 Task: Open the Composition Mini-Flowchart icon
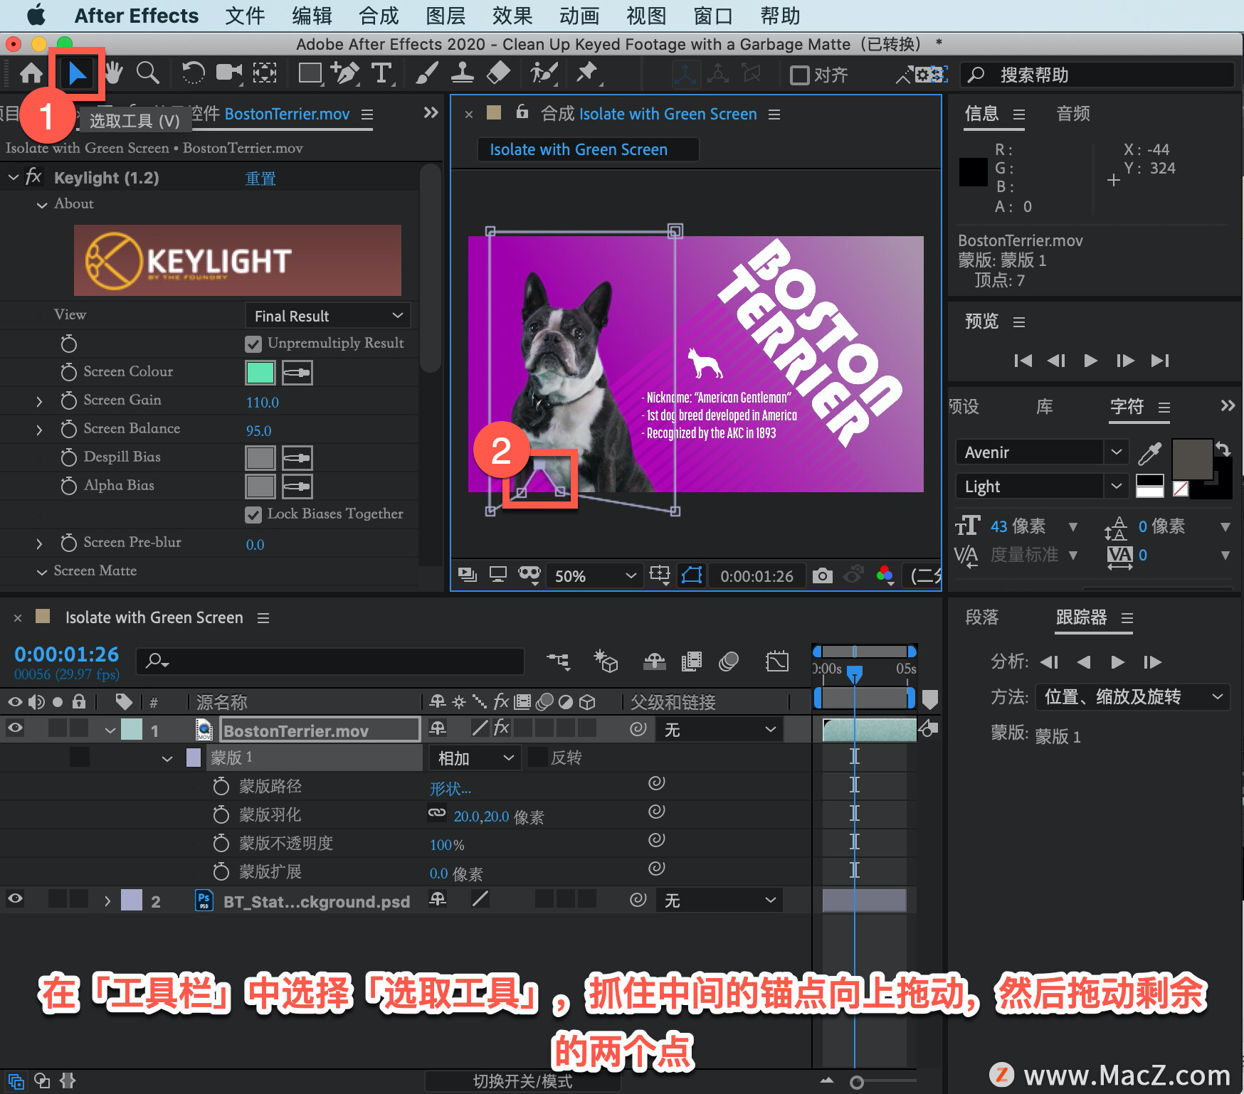tap(559, 662)
